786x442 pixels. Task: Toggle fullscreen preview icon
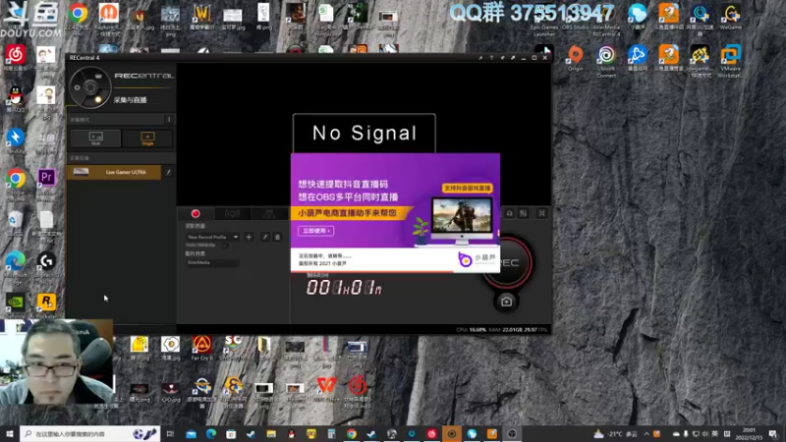pos(542,213)
